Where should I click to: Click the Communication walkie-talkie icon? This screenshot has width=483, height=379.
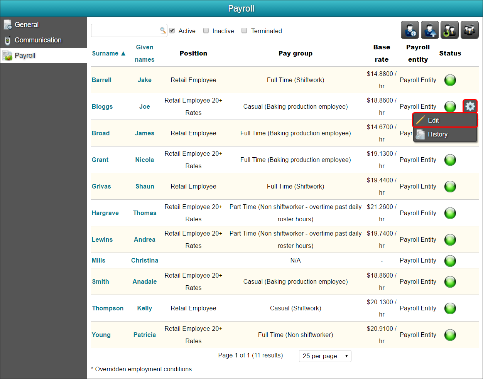7,40
